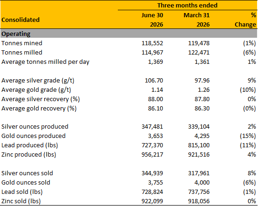Click the Tonnes milled value 122,471
The width and height of the screenshot is (258, 206).
click(199, 53)
